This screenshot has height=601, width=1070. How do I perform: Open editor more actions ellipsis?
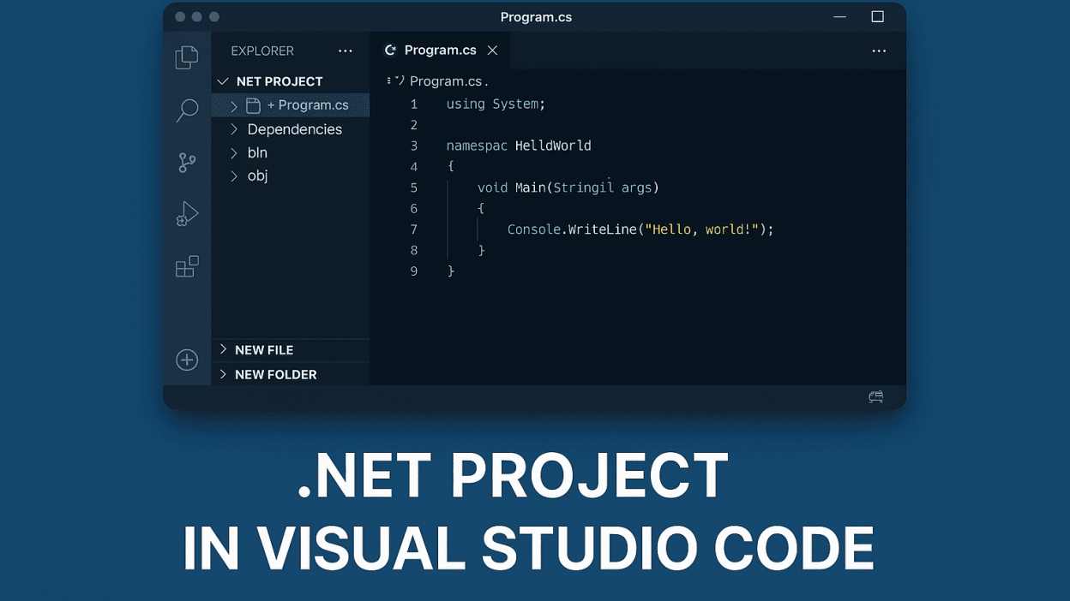tap(879, 51)
